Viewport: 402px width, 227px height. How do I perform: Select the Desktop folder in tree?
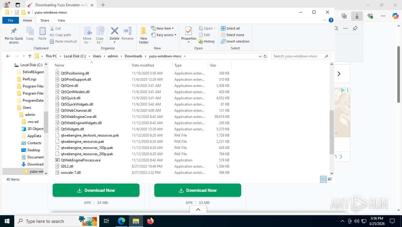point(34,150)
